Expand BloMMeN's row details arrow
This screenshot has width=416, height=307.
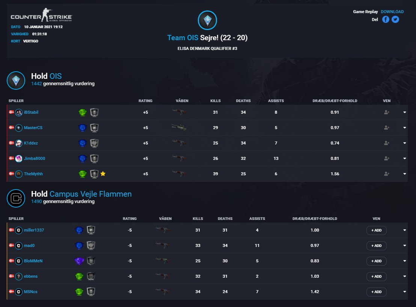click(405, 261)
